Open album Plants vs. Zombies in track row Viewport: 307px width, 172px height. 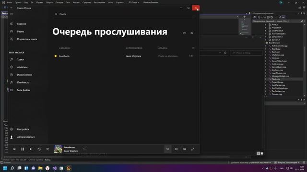point(168,56)
